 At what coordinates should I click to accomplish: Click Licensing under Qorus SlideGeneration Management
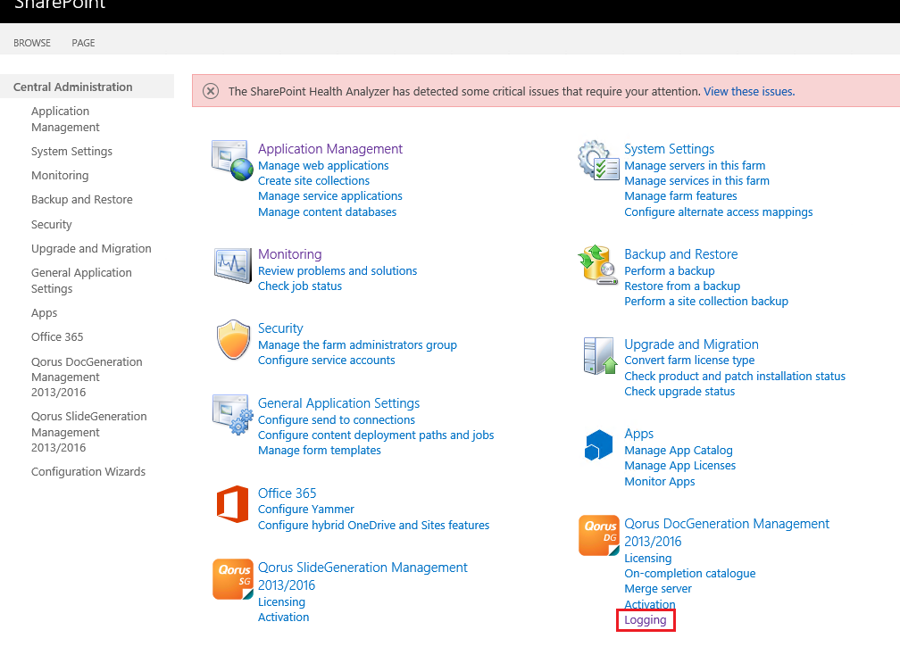281,601
